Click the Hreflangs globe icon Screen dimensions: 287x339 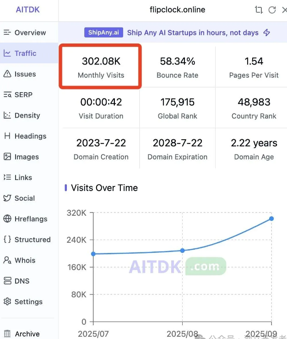(7, 219)
